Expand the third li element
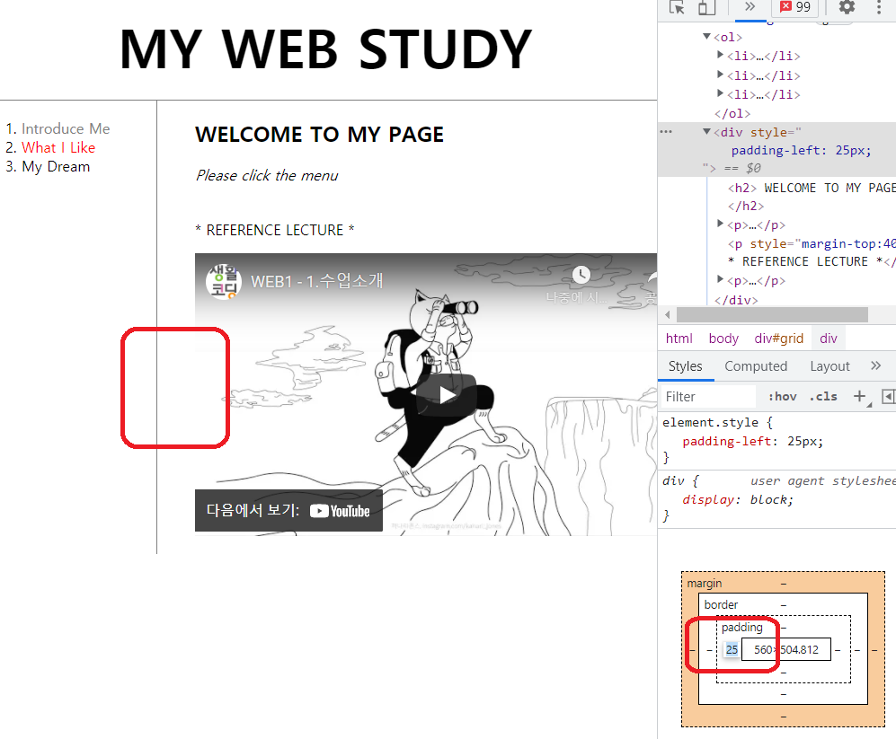 click(721, 93)
